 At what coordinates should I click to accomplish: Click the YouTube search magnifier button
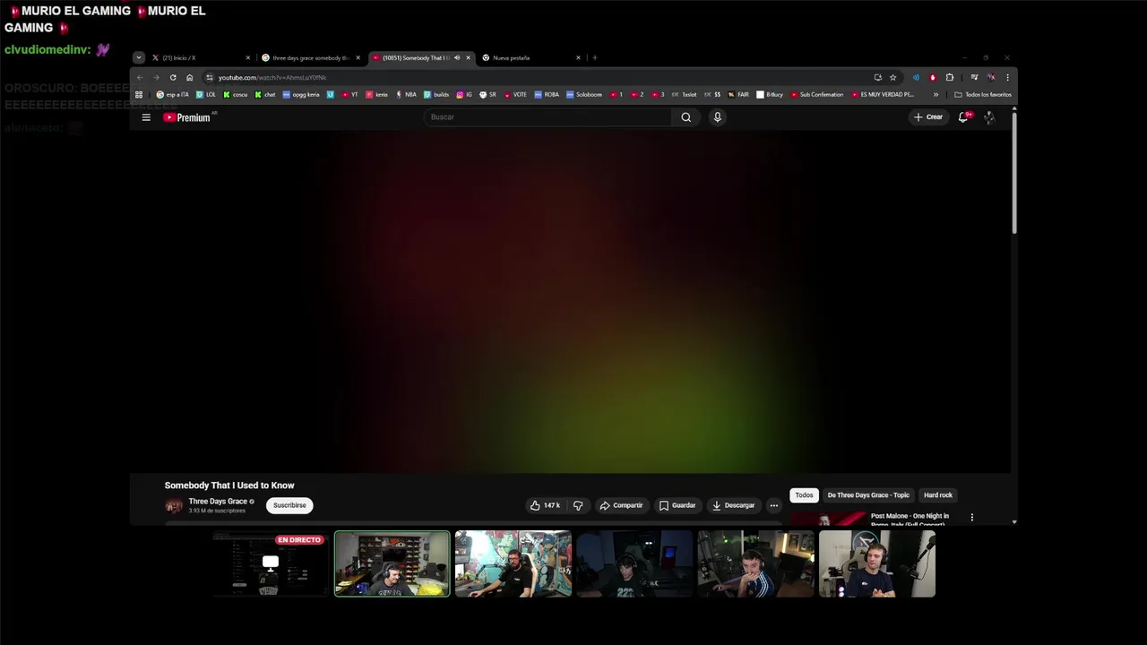click(686, 117)
